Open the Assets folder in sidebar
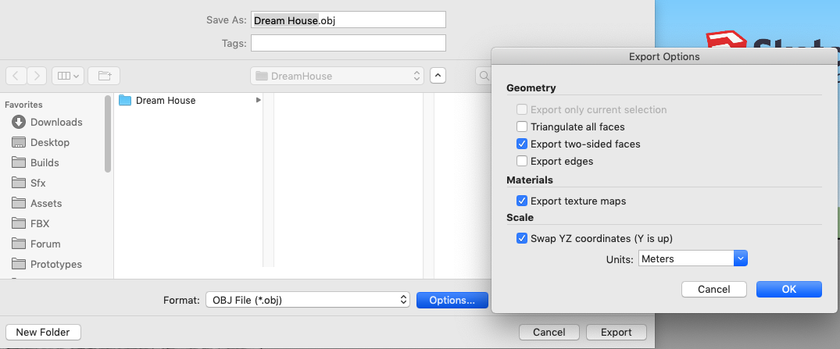Viewport: 840px width, 349px height. [x=45, y=203]
